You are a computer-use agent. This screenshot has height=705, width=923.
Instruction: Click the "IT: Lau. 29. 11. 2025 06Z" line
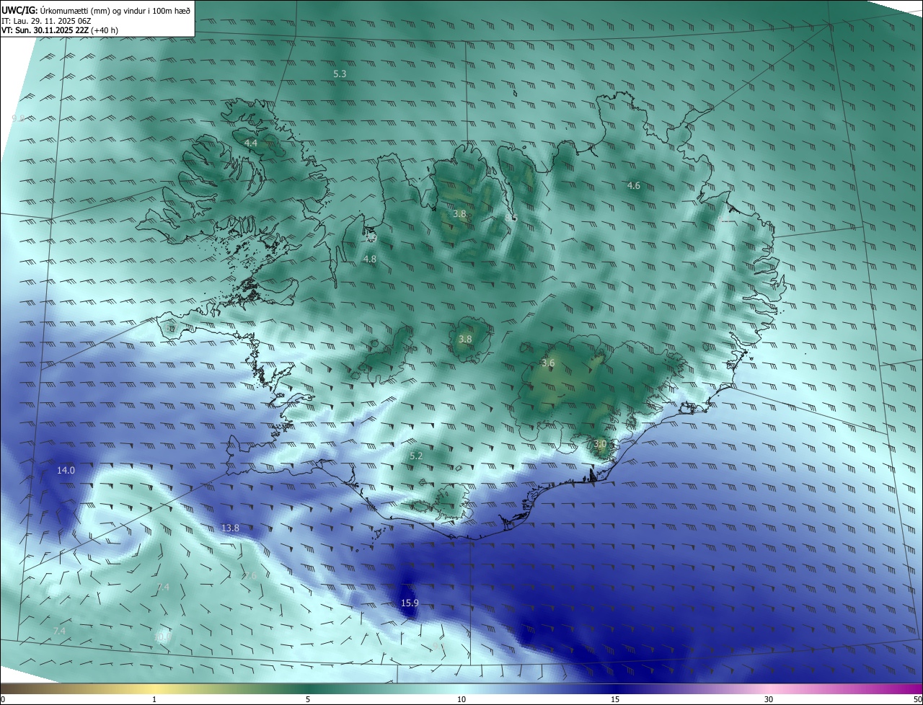[45, 21]
